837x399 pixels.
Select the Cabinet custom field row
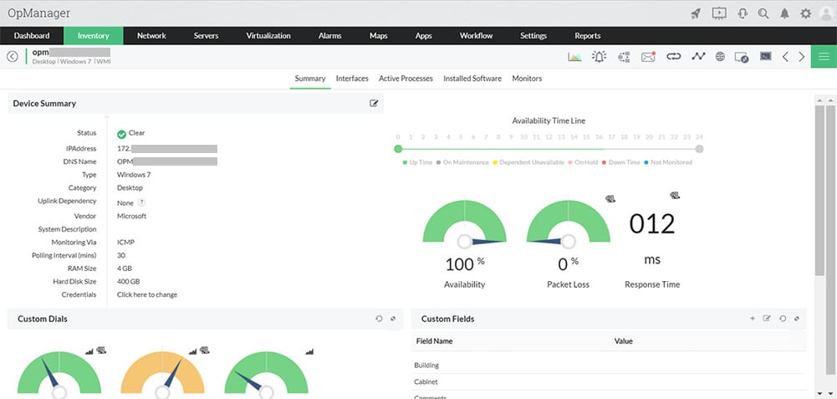coord(609,382)
